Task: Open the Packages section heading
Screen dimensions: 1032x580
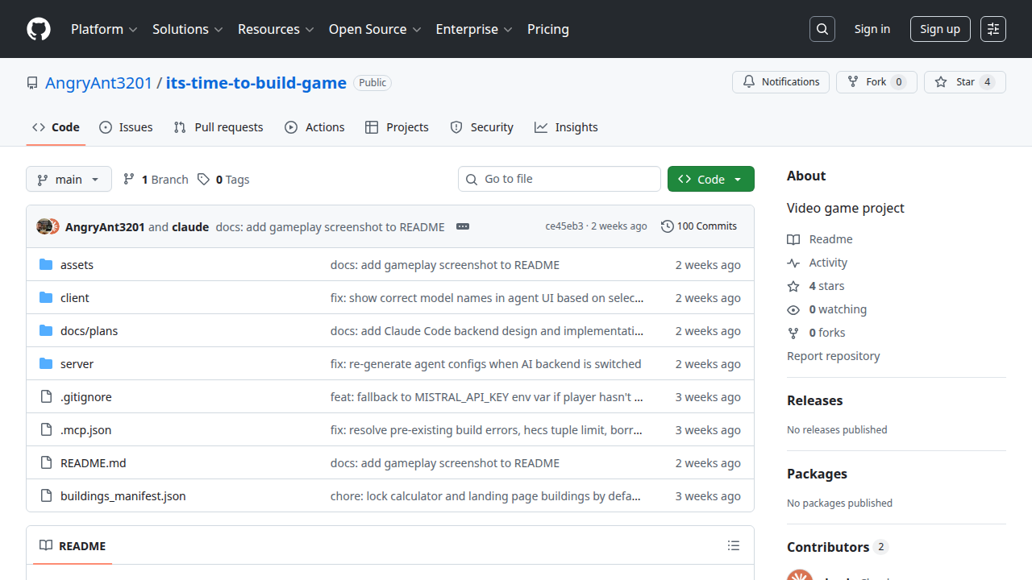Action: coord(817,474)
